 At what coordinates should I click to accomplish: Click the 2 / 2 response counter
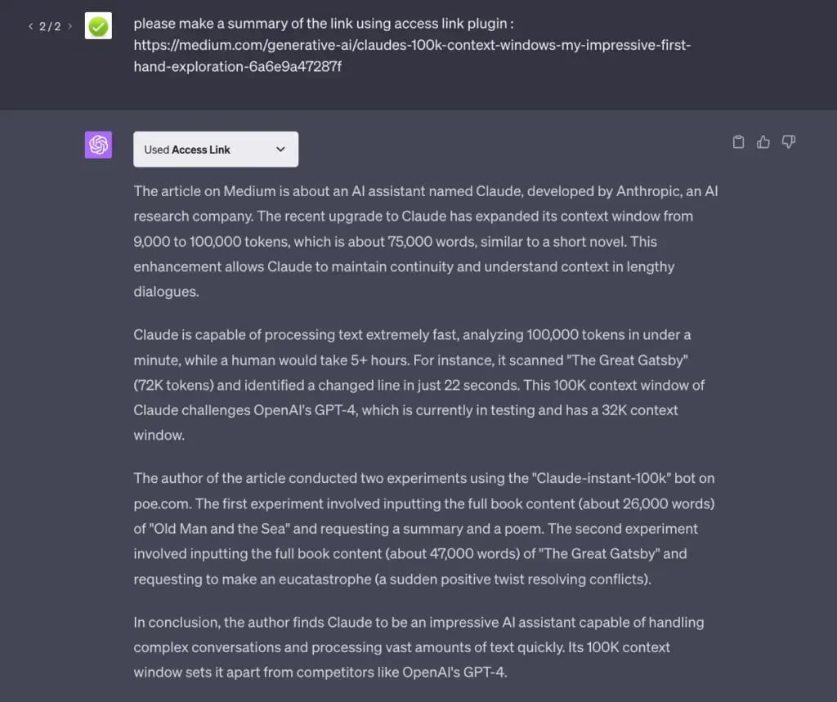50,26
